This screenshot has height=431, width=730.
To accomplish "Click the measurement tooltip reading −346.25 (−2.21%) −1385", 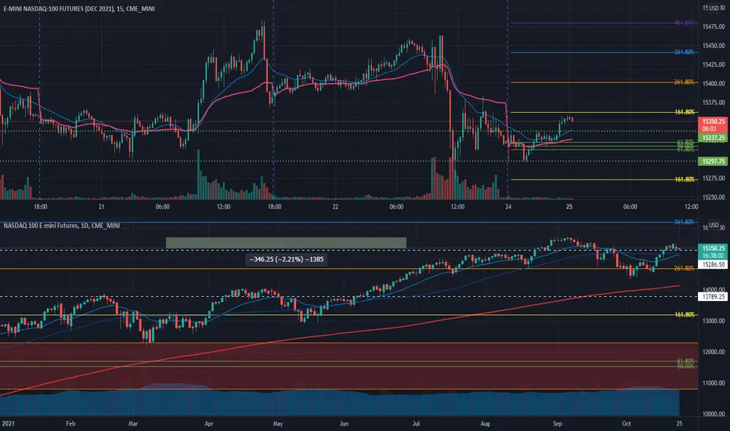I will [x=287, y=259].
